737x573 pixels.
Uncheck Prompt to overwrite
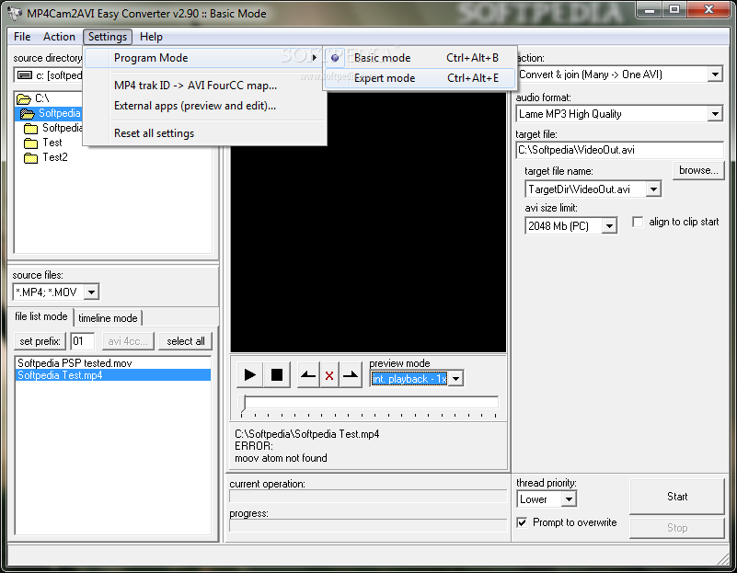pos(522,522)
